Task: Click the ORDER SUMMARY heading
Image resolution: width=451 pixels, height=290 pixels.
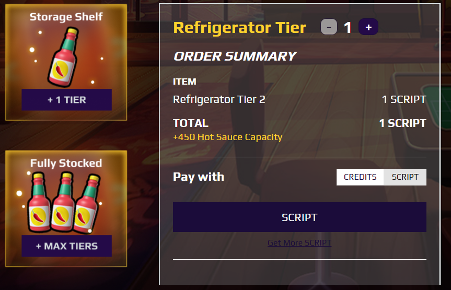Action: (235, 56)
